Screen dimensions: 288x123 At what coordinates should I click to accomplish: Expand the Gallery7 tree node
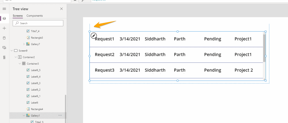tap(24, 44)
